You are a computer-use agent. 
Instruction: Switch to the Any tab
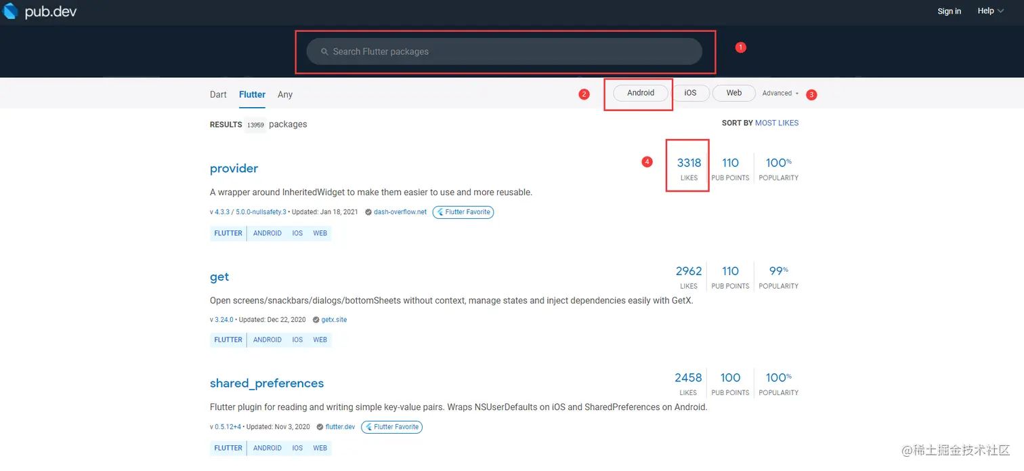pyautogui.click(x=285, y=94)
